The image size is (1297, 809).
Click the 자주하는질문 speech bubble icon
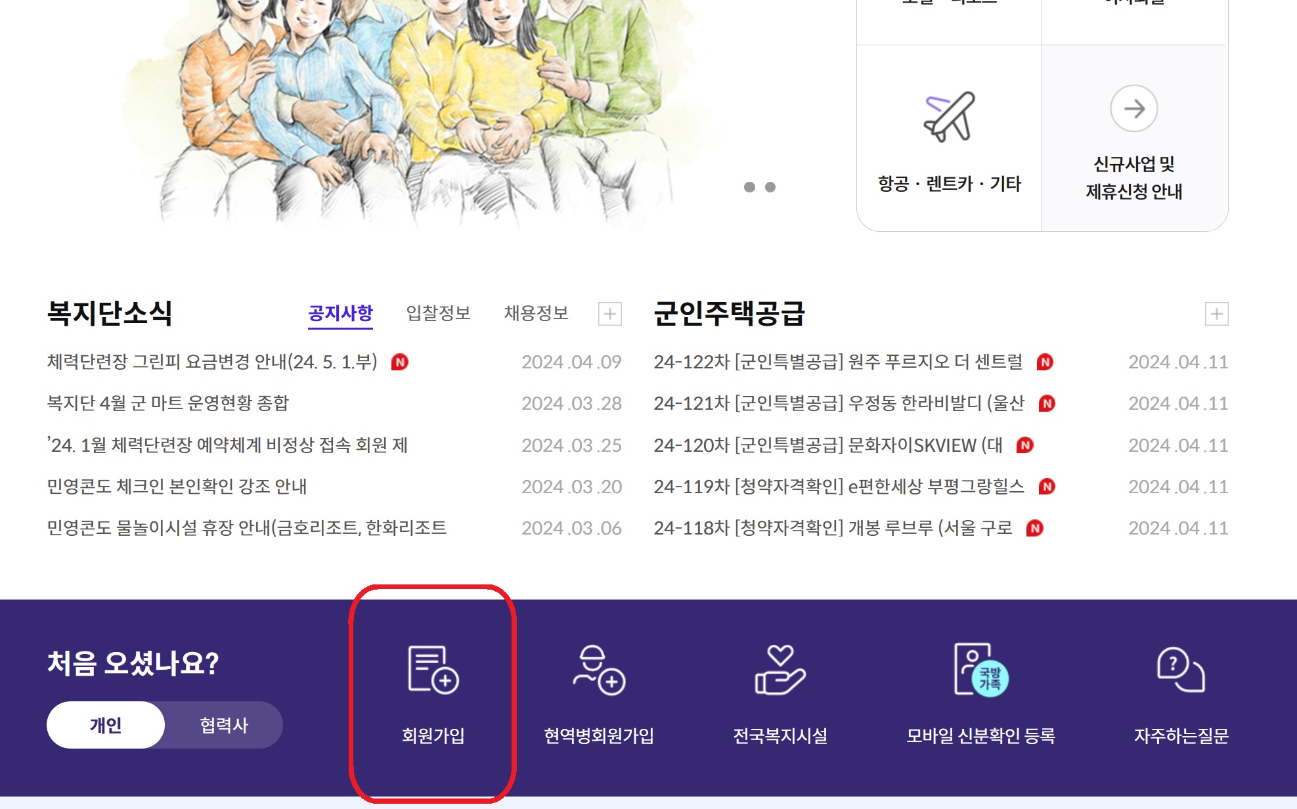click(x=1180, y=669)
